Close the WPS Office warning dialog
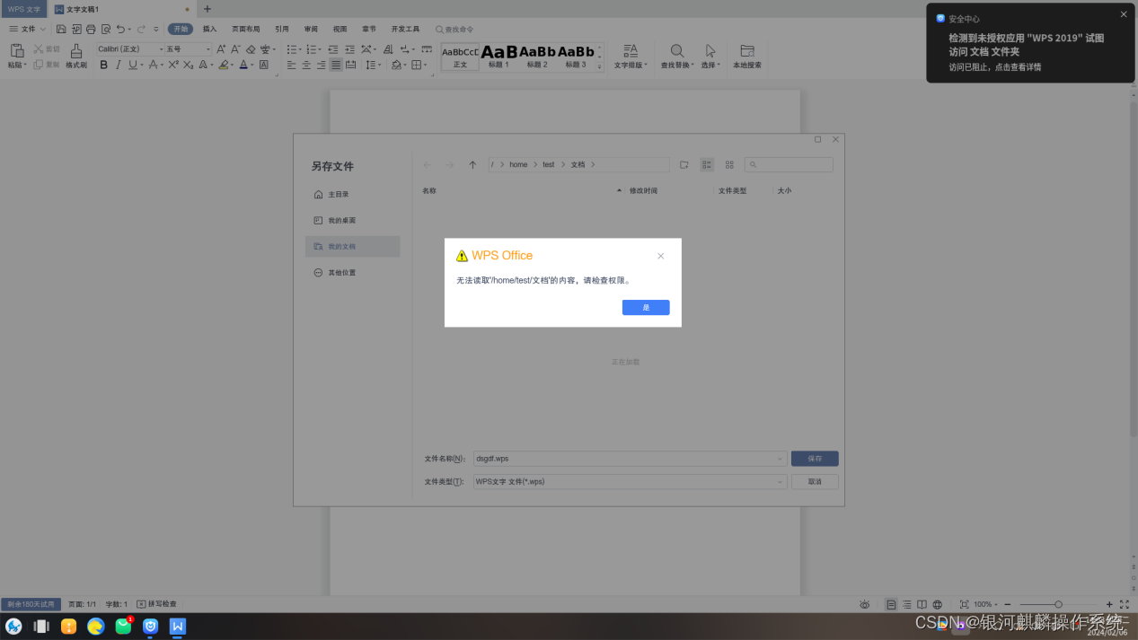This screenshot has width=1138, height=640. 660,256
